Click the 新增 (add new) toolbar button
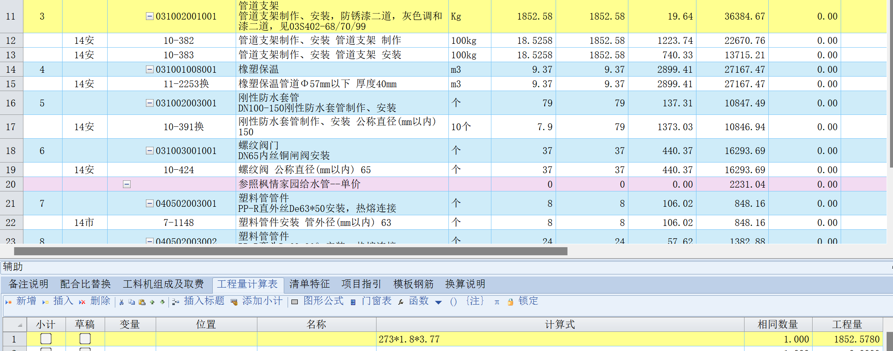Screen dimensions: 893x351 [21, 301]
